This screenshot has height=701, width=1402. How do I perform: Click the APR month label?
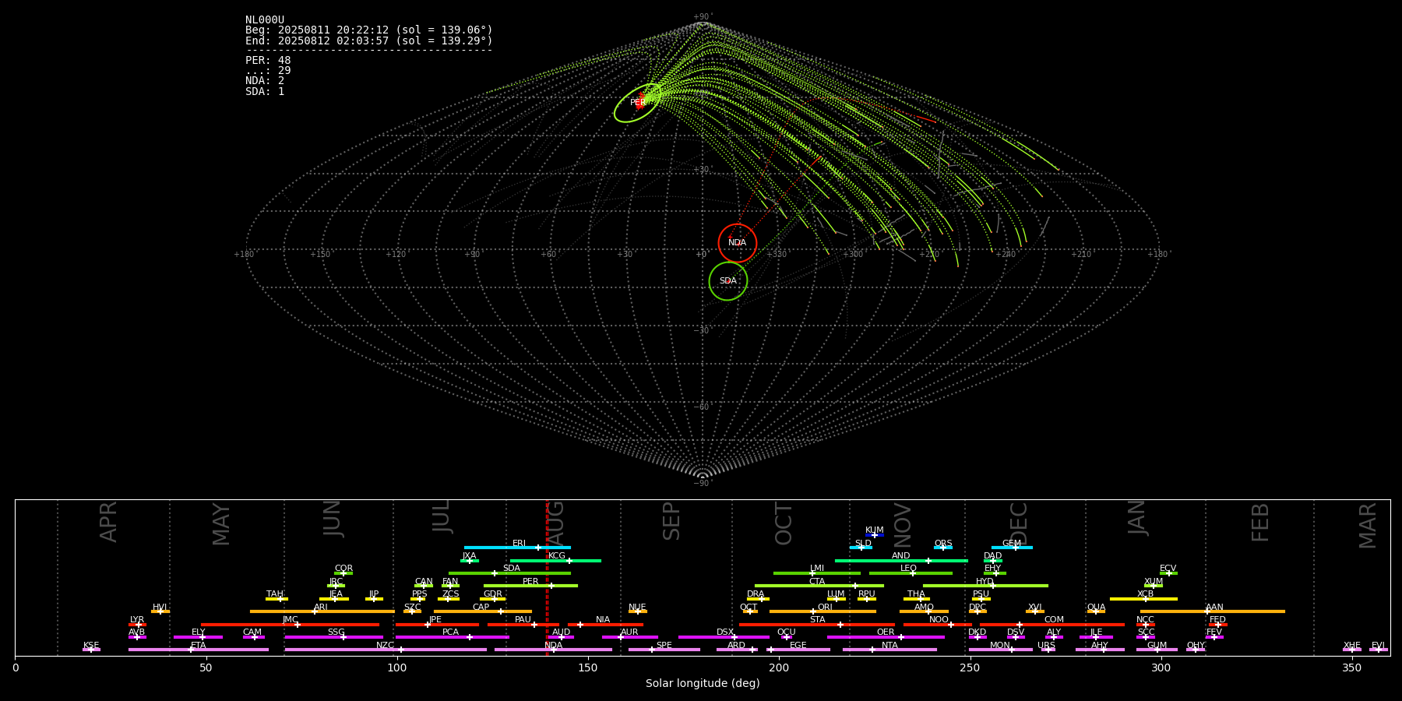pos(108,522)
